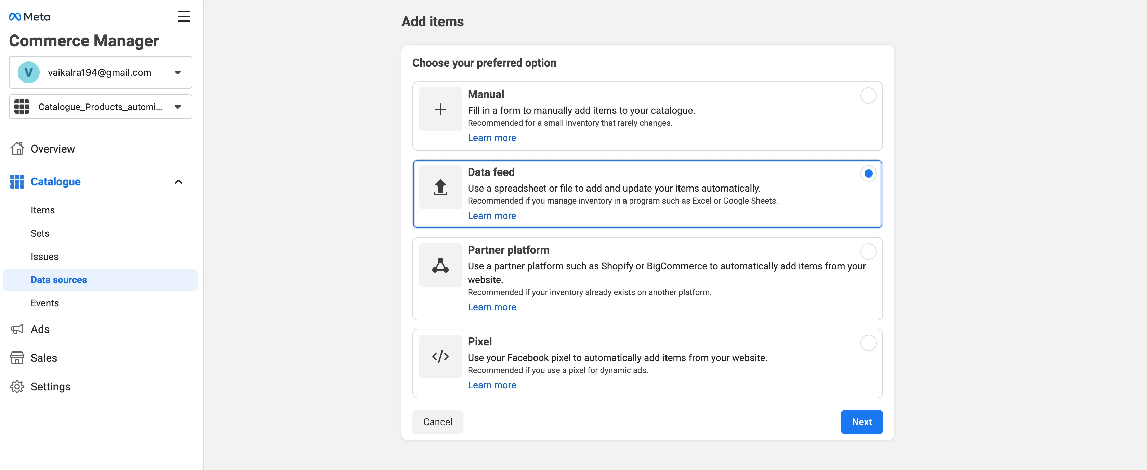Click the Choose your preferred option text
This screenshot has width=1147, height=470.
click(x=484, y=63)
